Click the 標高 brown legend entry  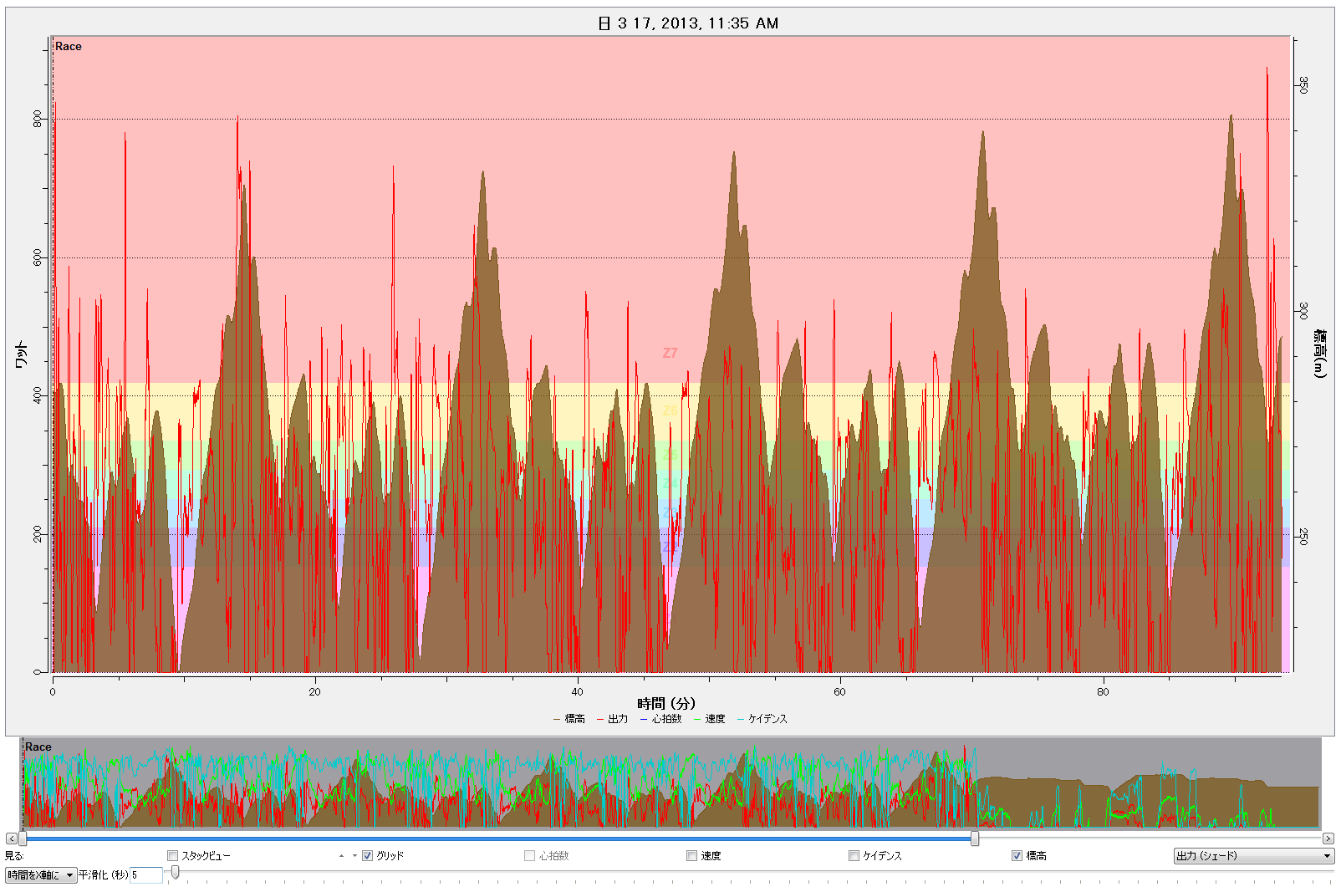coord(569,719)
